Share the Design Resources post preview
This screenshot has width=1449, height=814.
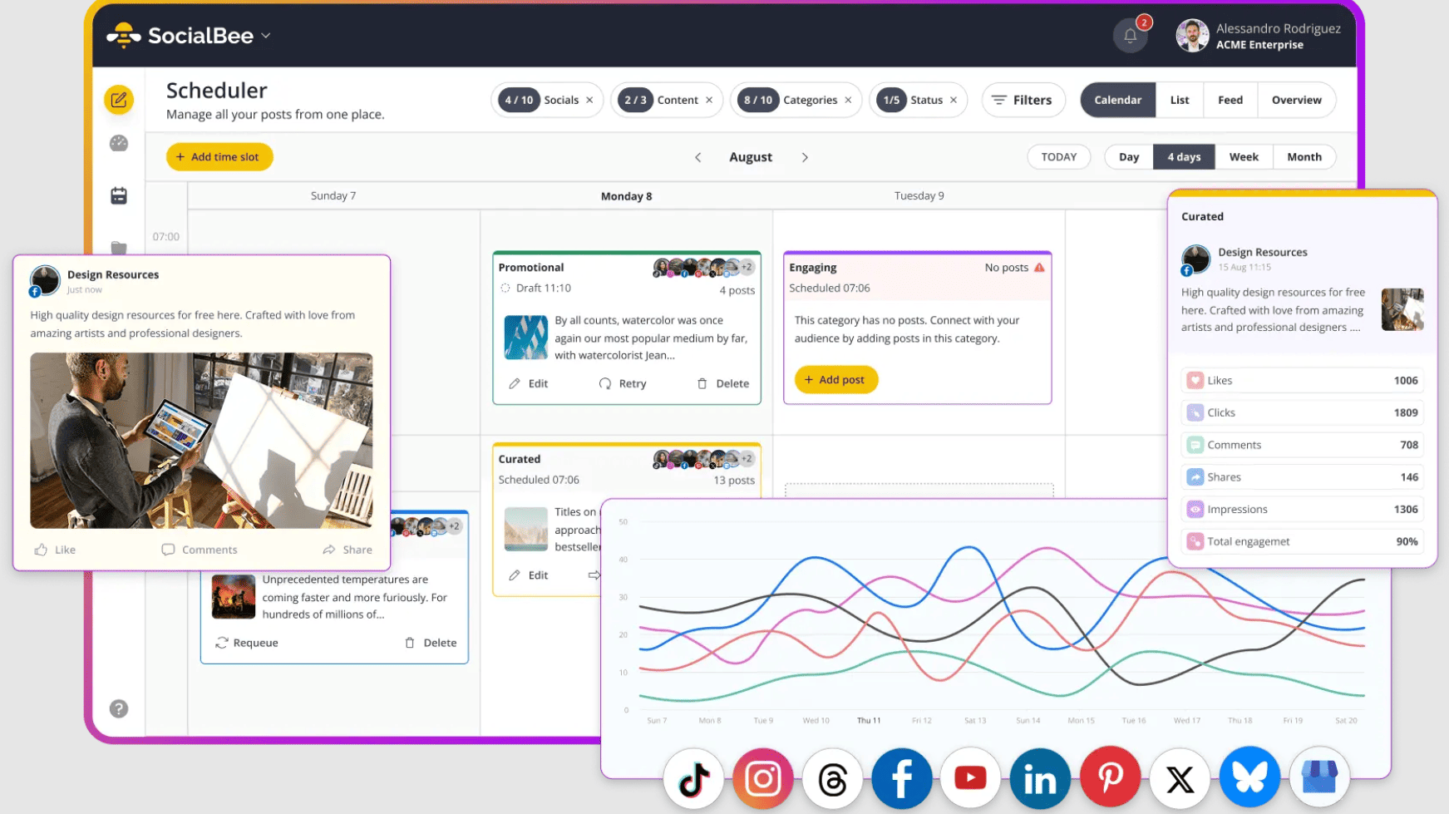point(347,550)
